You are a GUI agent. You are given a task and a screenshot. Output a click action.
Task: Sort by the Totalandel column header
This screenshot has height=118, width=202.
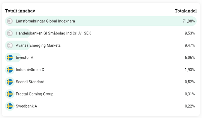click(185, 11)
